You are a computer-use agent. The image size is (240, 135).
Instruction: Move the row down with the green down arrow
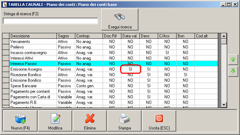233,71
